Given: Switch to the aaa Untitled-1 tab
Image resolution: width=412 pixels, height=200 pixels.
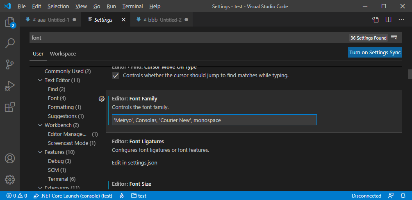Looking at the screenshot, I should click(51, 20).
